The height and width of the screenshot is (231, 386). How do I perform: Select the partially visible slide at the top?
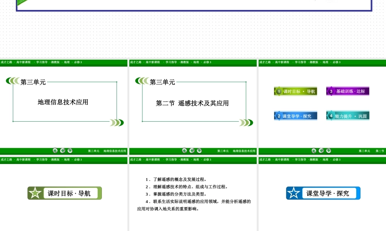(194, 5)
